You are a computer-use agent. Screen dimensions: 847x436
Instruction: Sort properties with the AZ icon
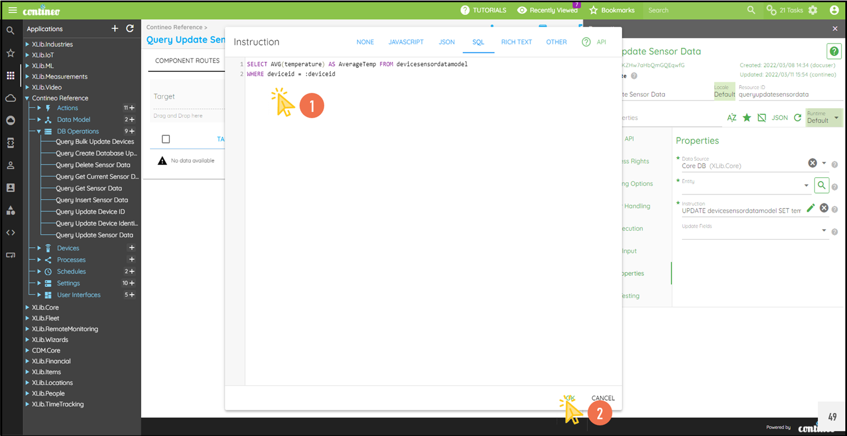click(x=732, y=118)
